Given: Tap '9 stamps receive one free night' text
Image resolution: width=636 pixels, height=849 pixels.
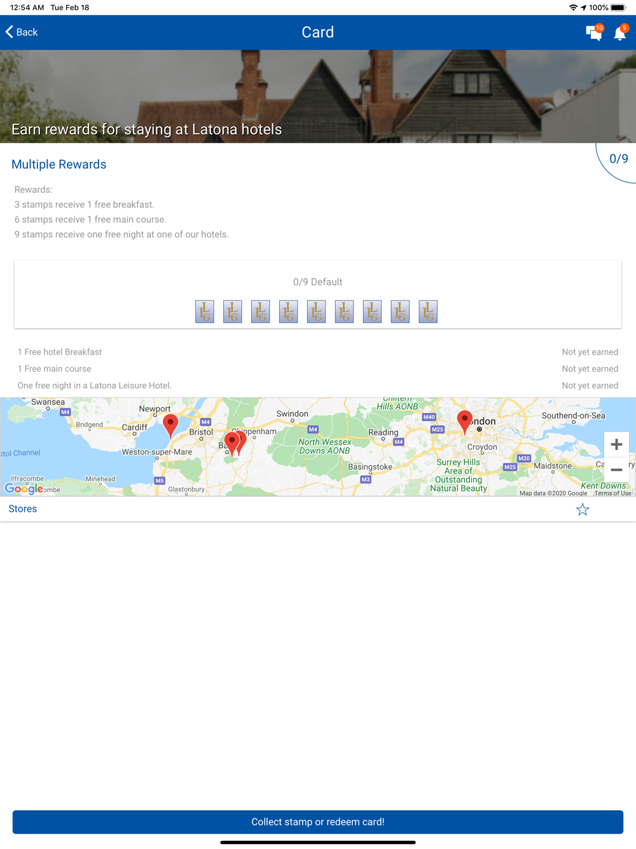Looking at the screenshot, I should [121, 234].
